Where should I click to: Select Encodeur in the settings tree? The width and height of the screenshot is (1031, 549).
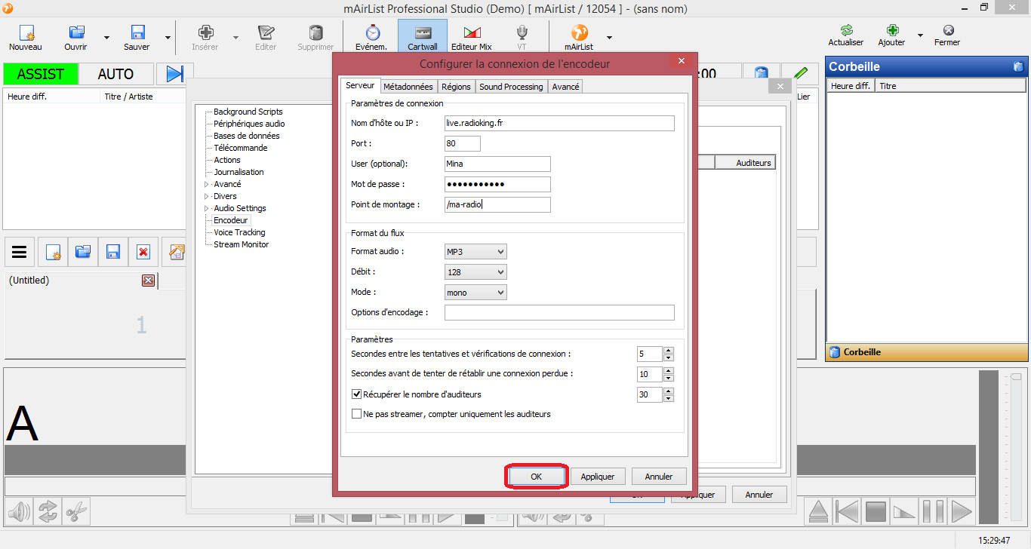(231, 220)
